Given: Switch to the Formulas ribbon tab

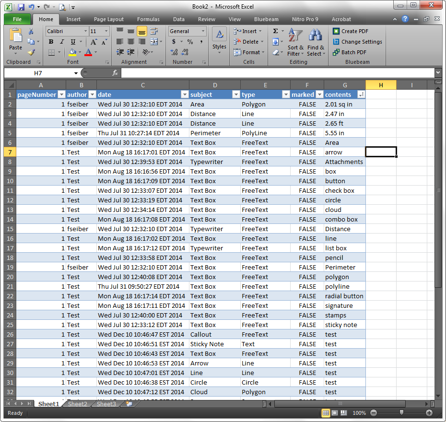Looking at the screenshot, I should click(148, 19).
